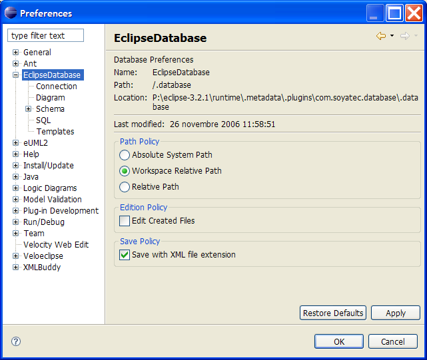
Task: Expand the Veloeclipse tree node
Action: tap(16, 256)
